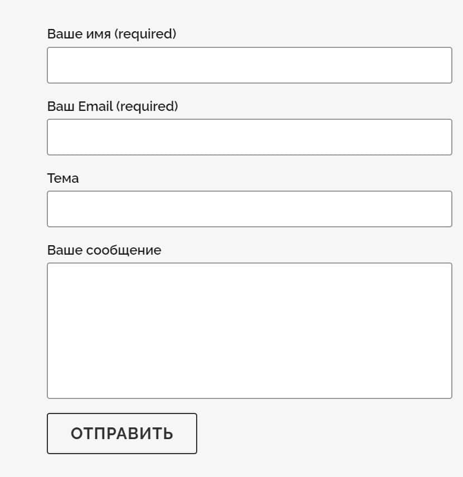Image resolution: width=463 pixels, height=477 pixels.
Task: Click the word 'Email' in the label
Action: 96,106
